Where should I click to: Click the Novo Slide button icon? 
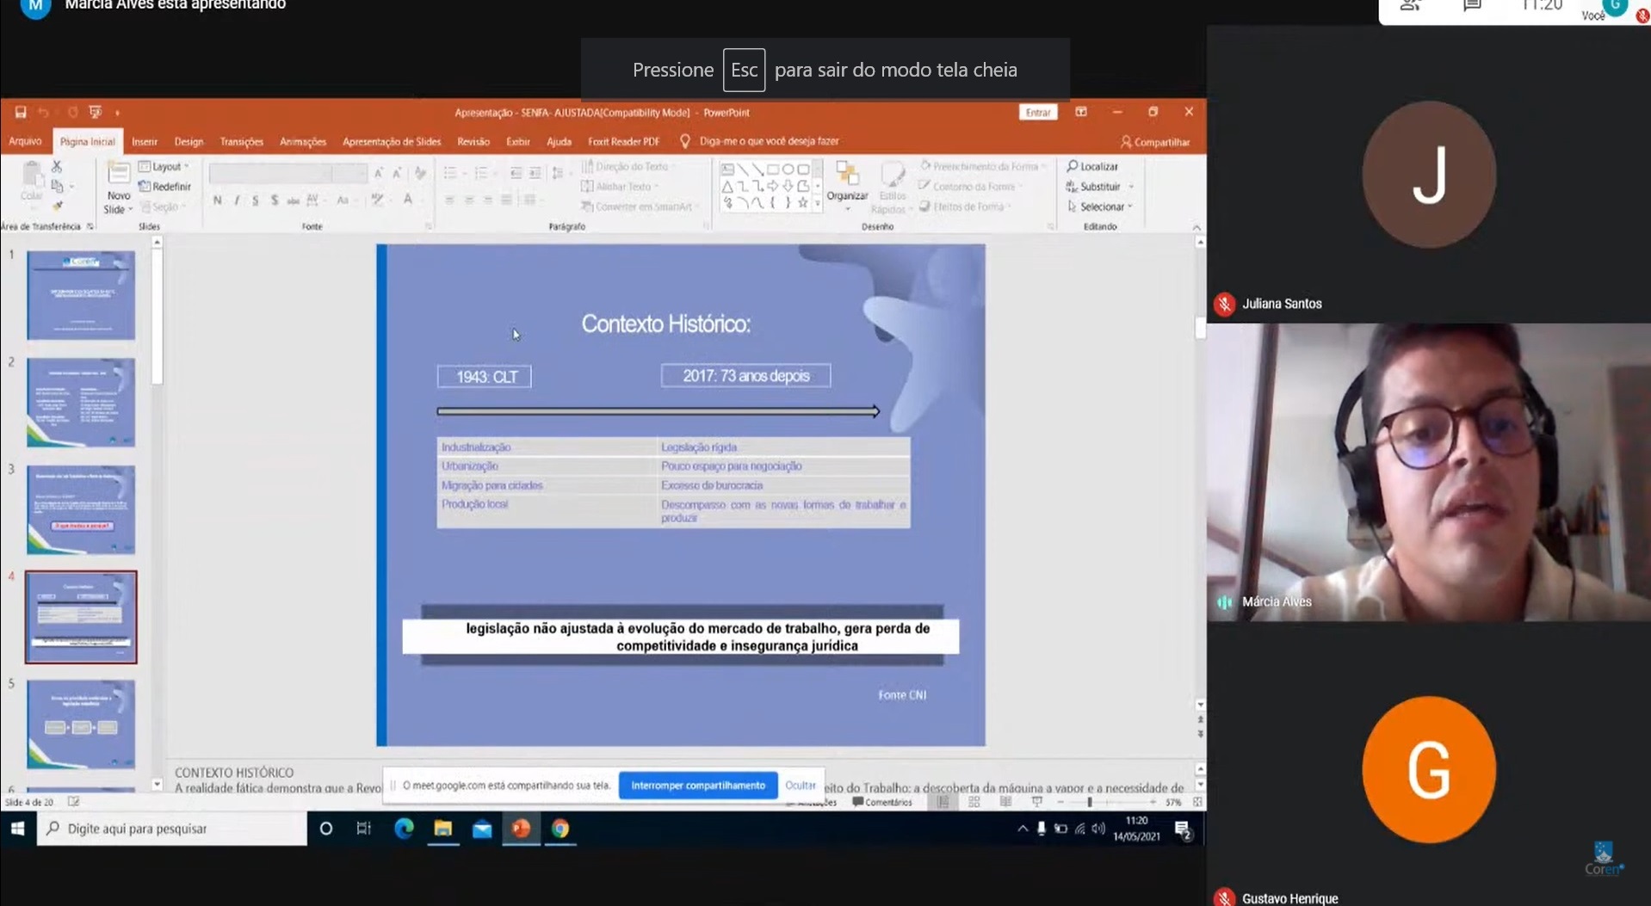118,176
